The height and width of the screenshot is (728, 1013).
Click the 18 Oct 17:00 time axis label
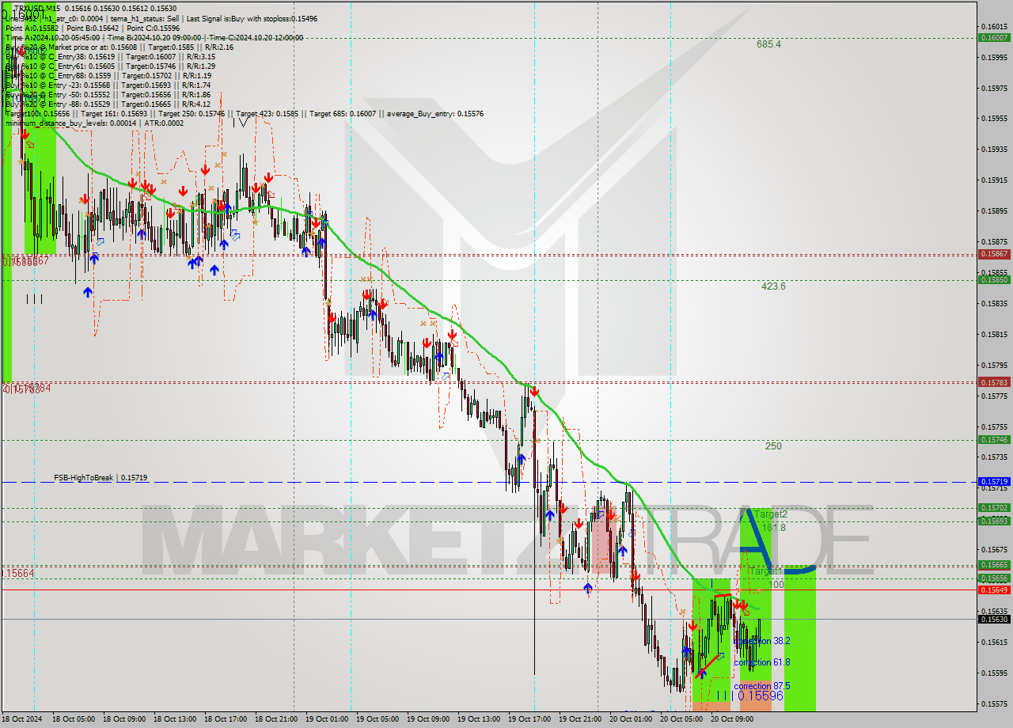click(224, 719)
